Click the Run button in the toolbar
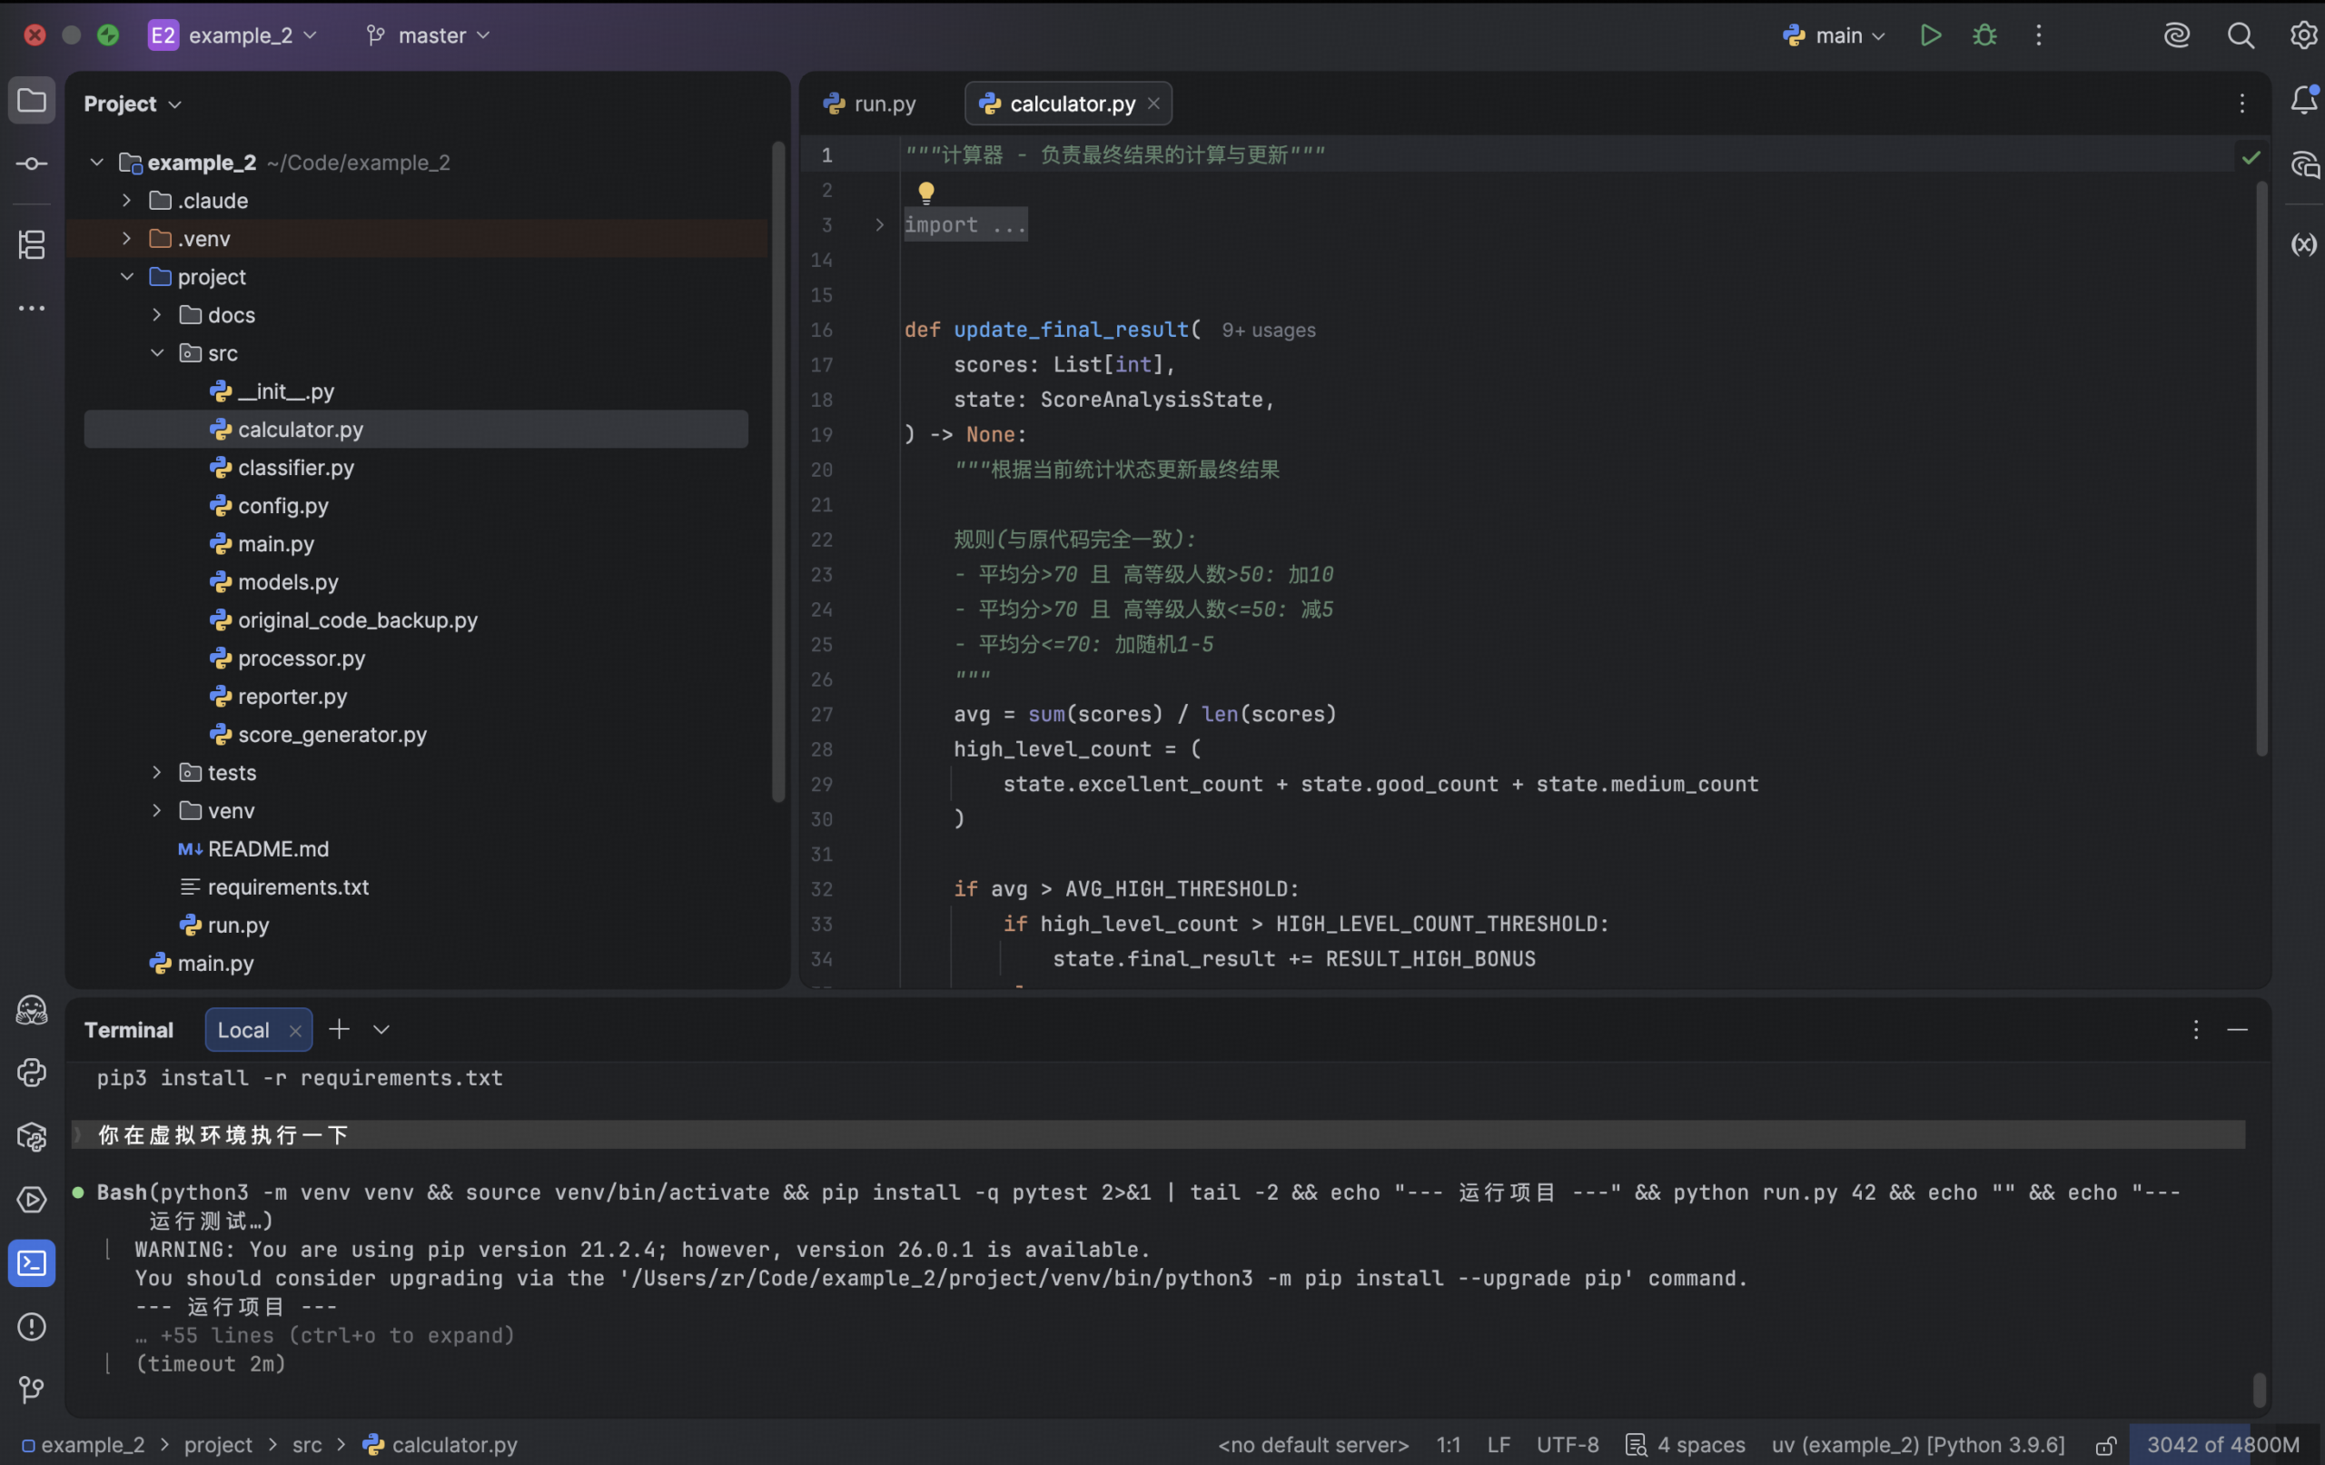The image size is (2325, 1465). tap(1930, 35)
